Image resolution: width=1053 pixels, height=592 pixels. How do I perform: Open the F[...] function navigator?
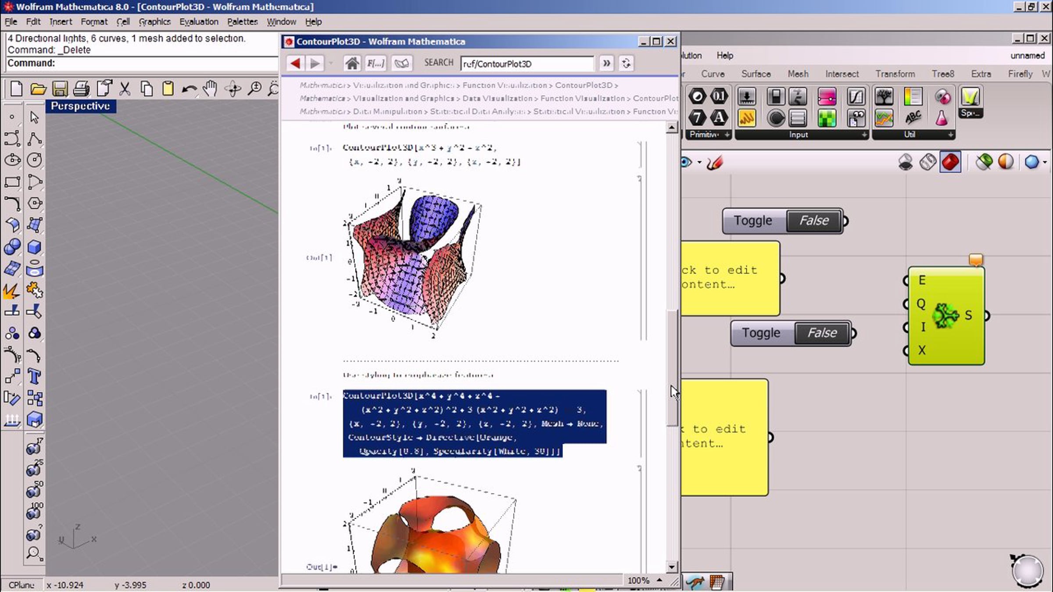pos(376,64)
